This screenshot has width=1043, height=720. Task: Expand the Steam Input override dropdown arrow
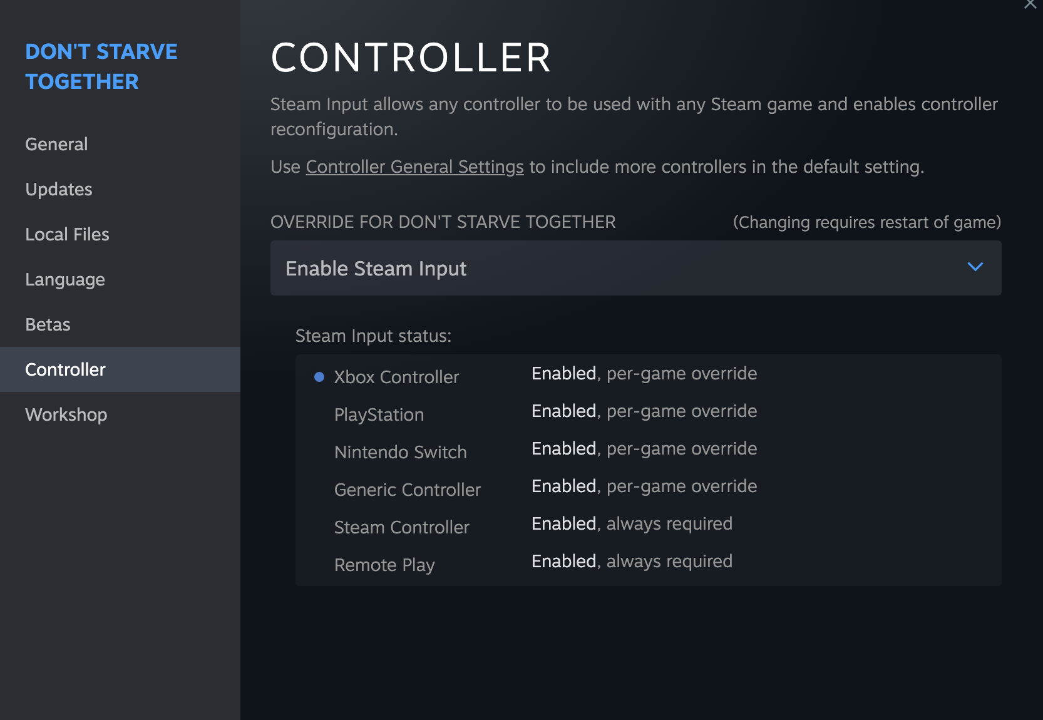pos(975,267)
